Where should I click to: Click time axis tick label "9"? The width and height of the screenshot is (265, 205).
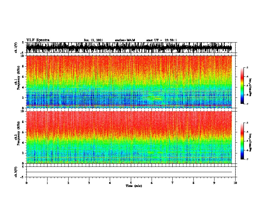[214, 183]
